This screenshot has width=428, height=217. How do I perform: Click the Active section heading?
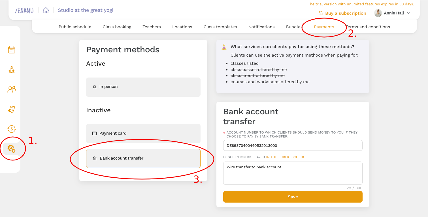96,64
